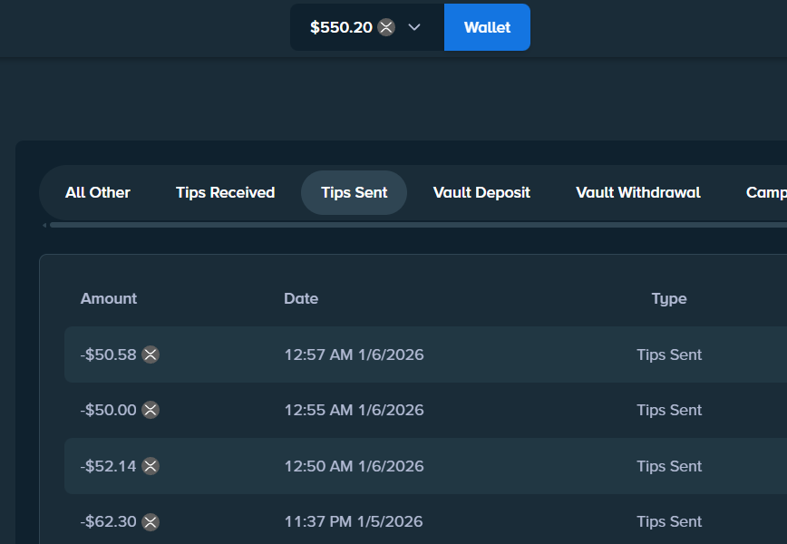Click the -$50.00 amount
Screen dimensions: 787x544
pos(109,410)
